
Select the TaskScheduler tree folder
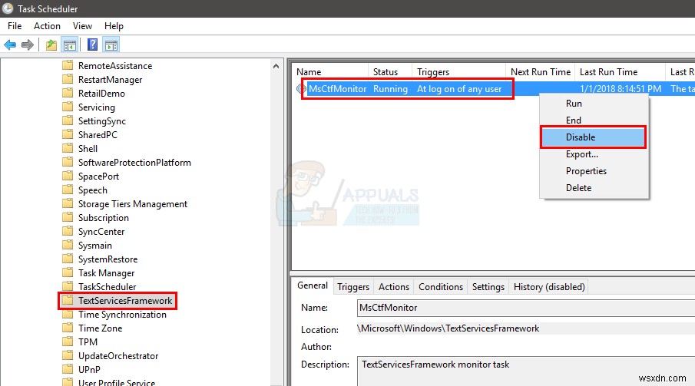(x=108, y=287)
